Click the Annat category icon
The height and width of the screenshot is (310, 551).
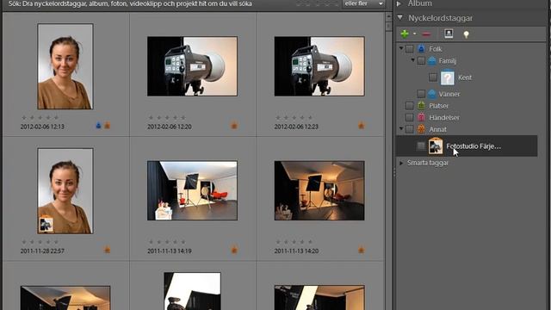coord(421,129)
